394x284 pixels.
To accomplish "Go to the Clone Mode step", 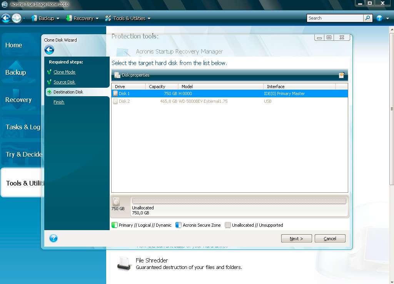I will click(x=64, y=72).
